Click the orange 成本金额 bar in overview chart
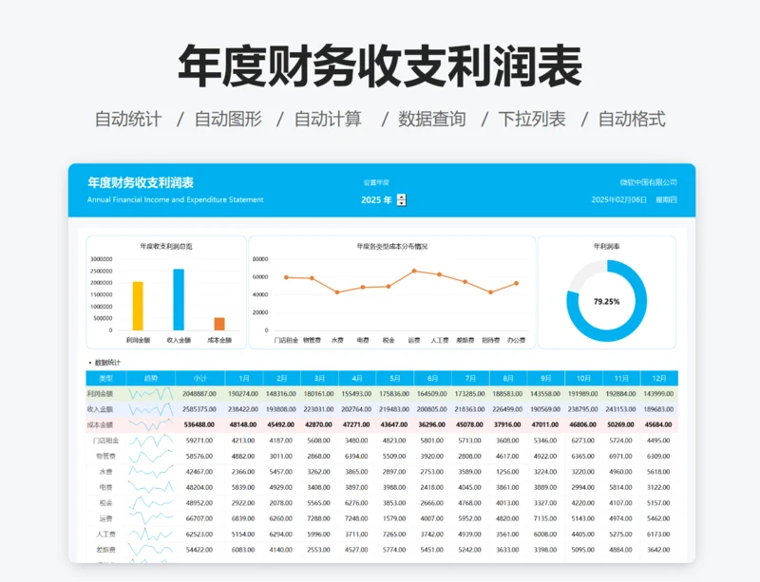This screenshot has width=760, height=582. pyautogui.click(x=219, y=324)
